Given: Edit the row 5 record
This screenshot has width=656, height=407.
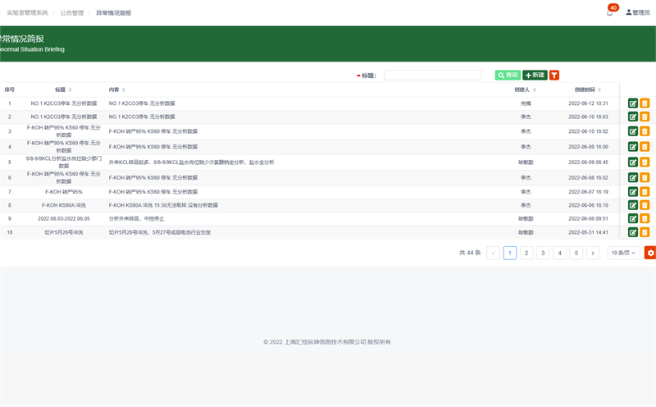Looking at the screenshot, I should pos(632,162).
